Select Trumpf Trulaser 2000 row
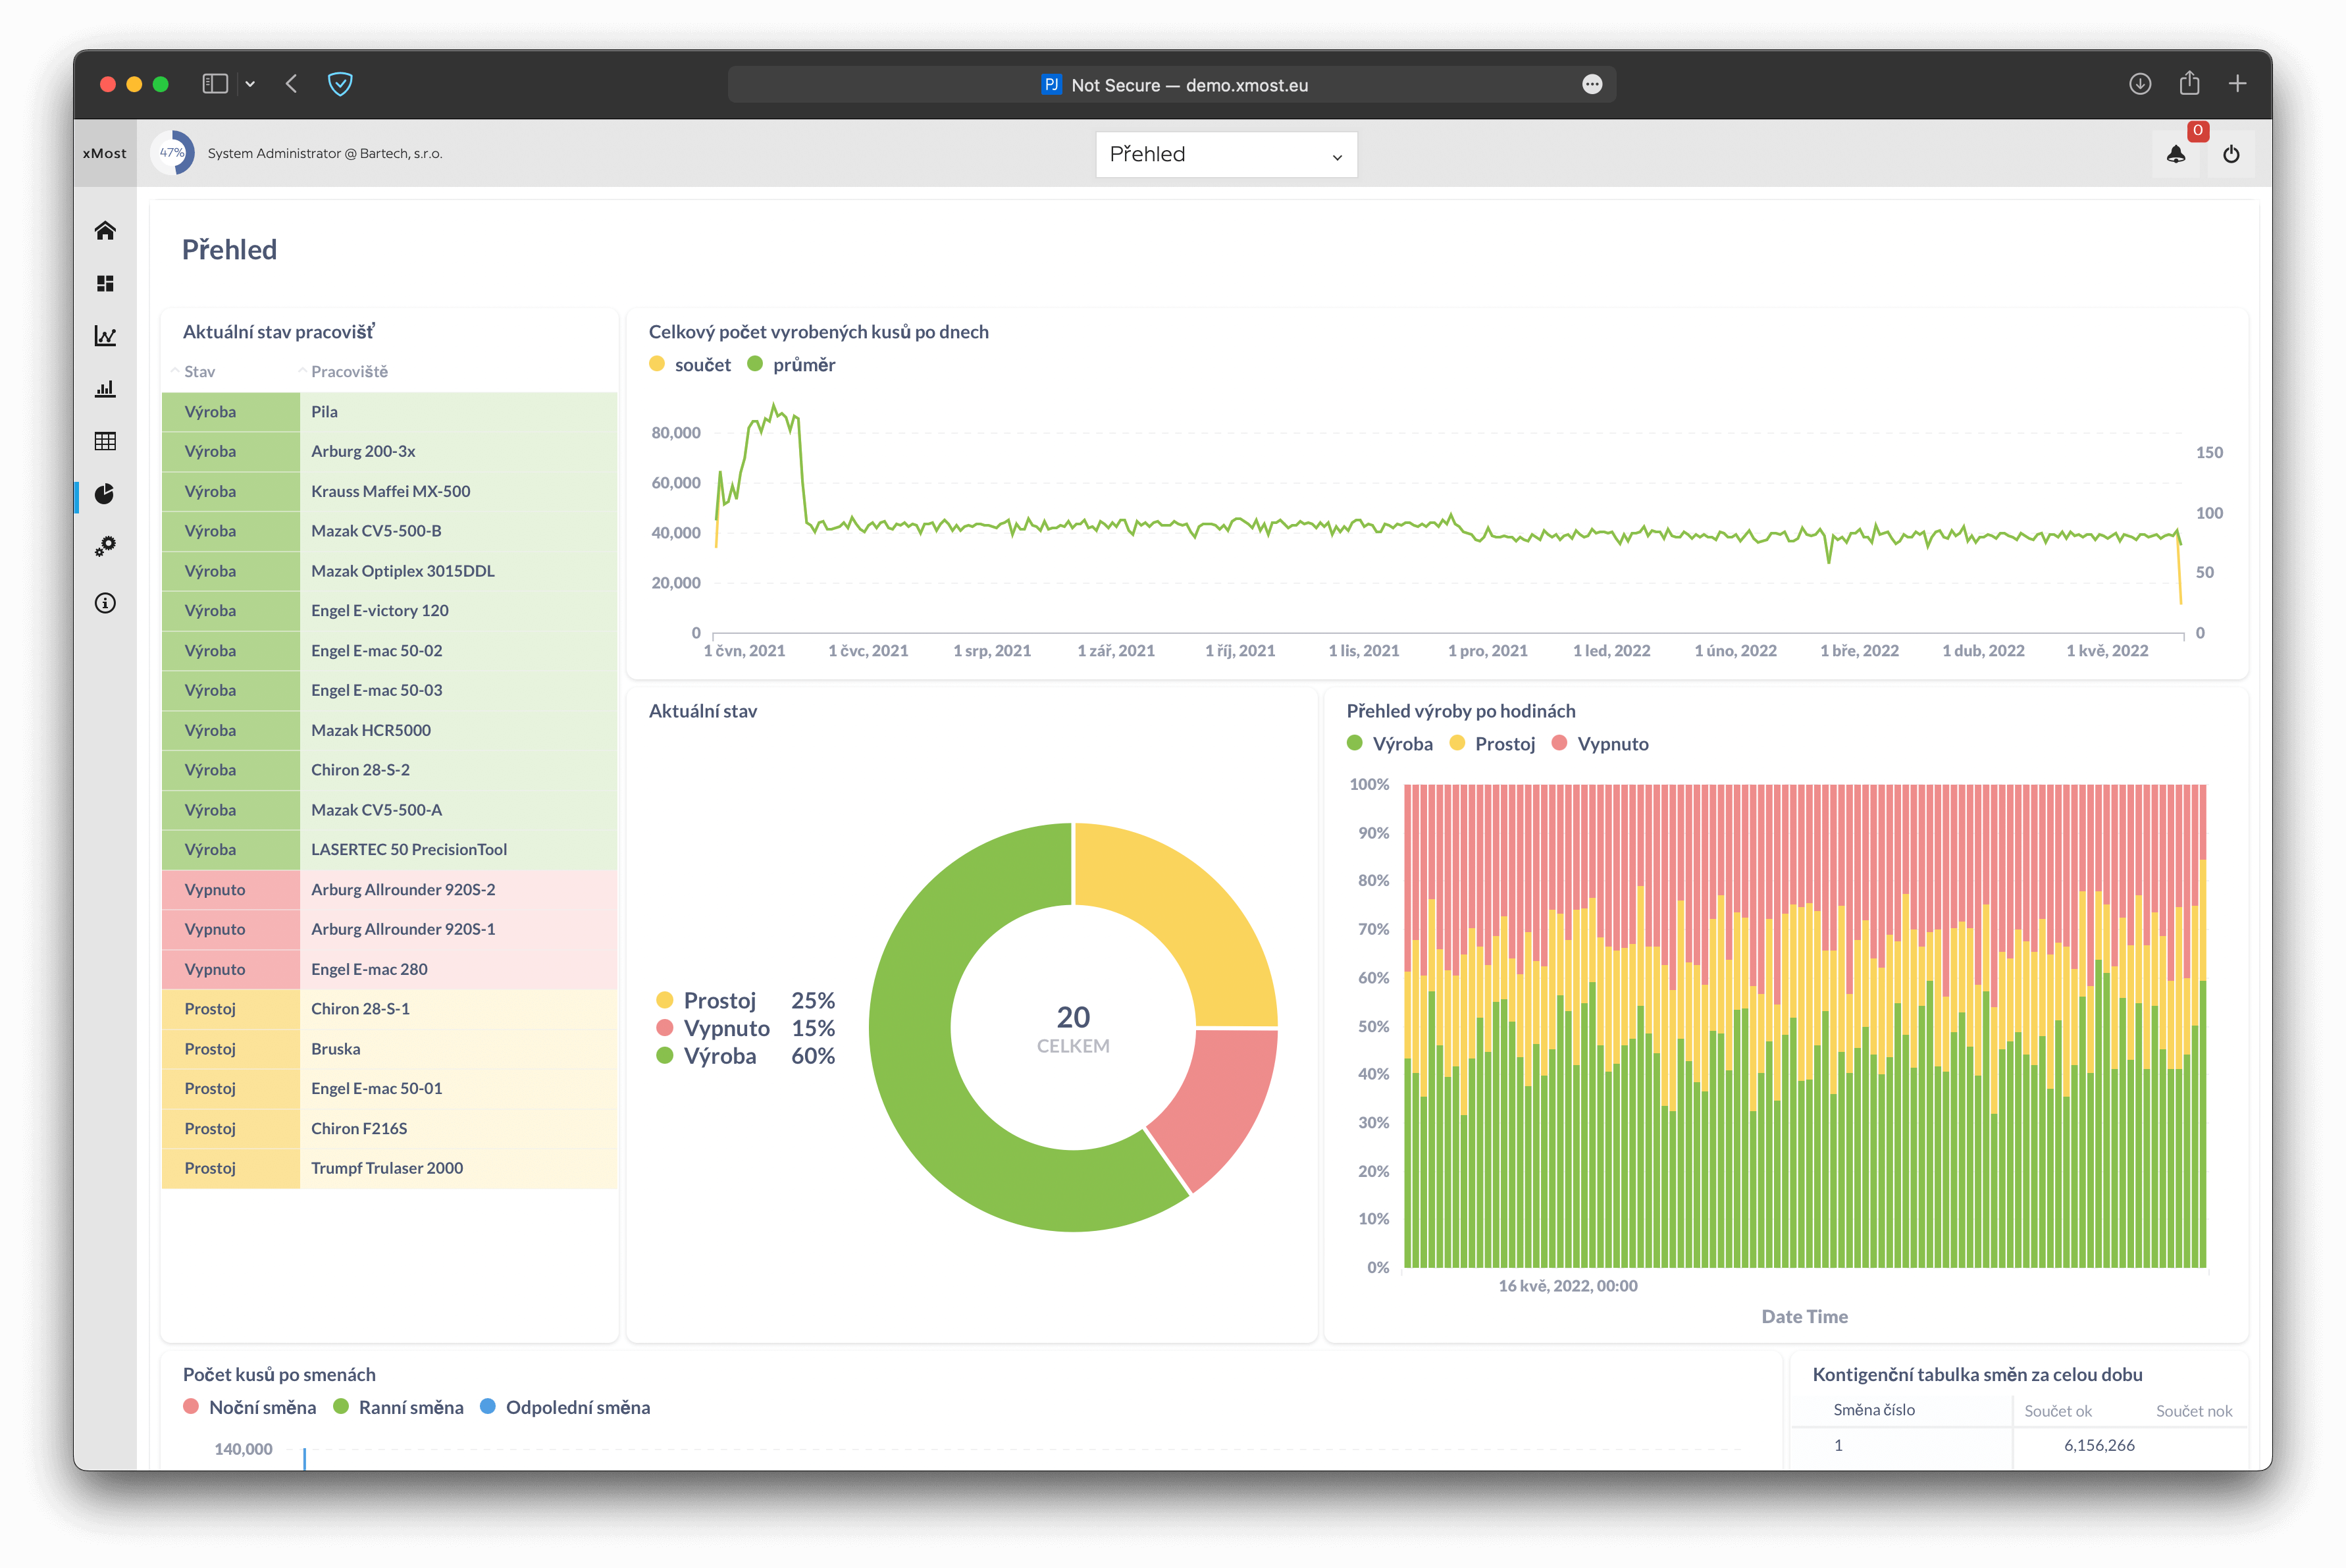The image size is (2346, 1568). click(x=390, y=1169)
